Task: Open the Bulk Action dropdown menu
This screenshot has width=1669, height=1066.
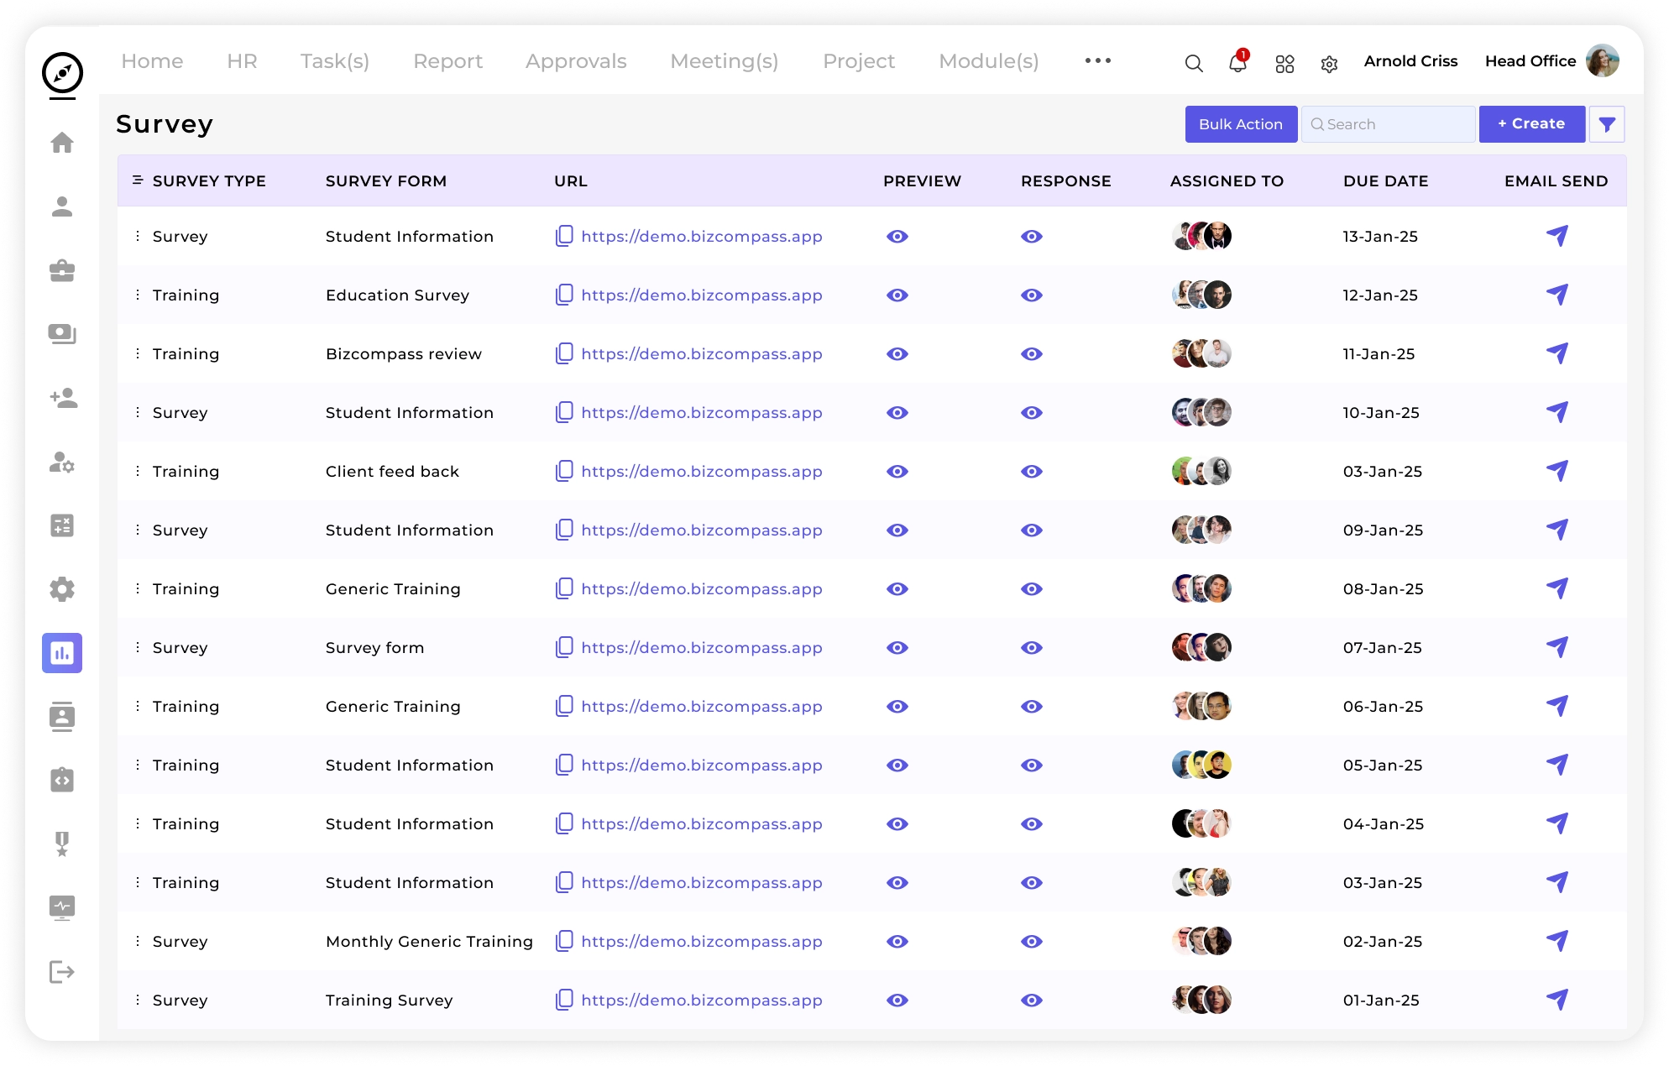Action: click(x=1241, y=123)
